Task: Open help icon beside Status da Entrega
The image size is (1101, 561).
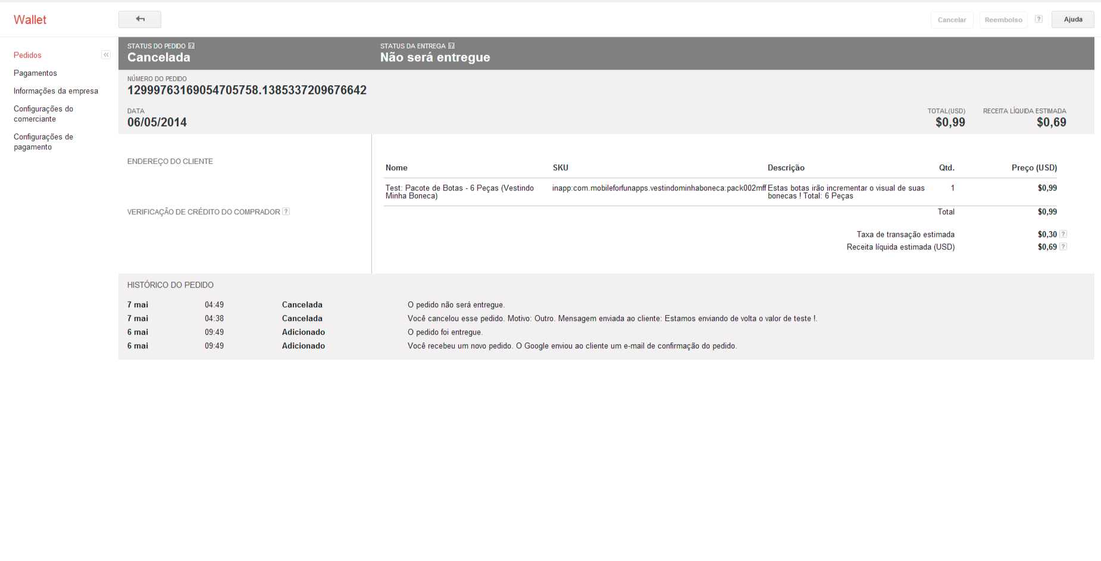Action: tap(451, 46)
